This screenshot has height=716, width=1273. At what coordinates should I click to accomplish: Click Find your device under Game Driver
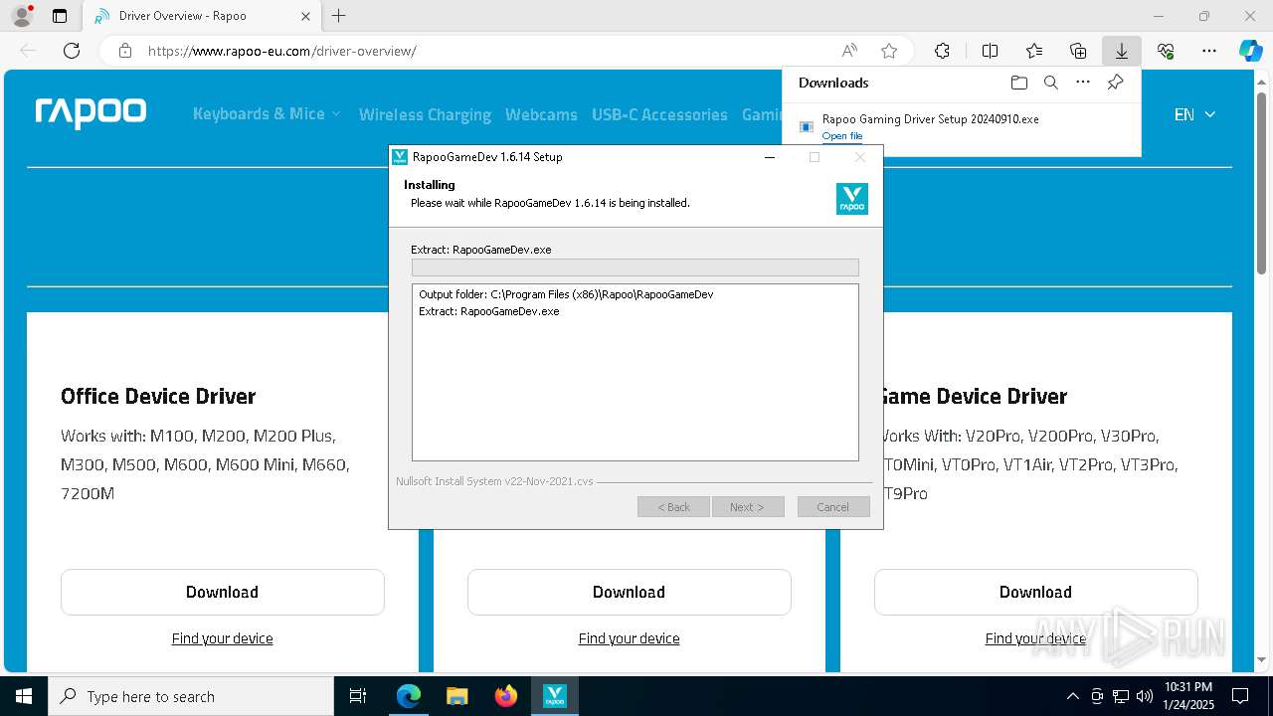(x=1036, y=638)
